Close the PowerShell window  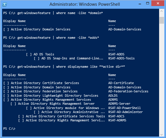(x=158, y=3)
